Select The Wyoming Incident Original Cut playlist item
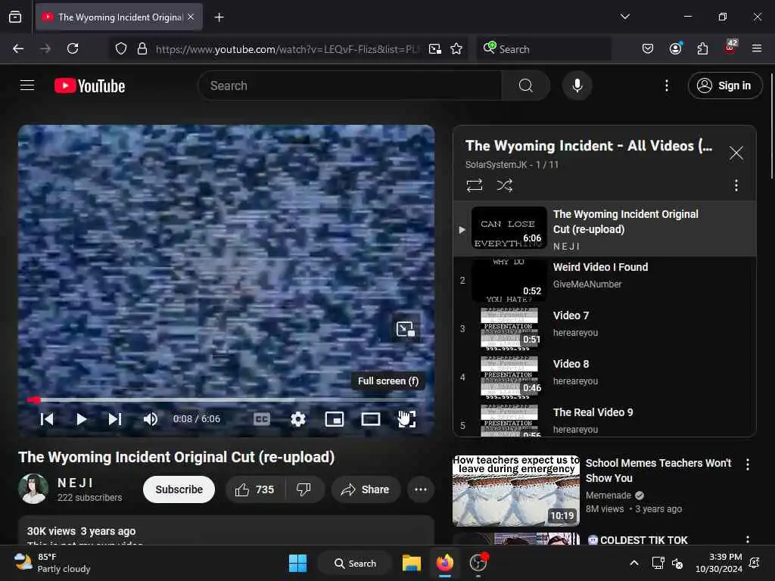 [605, 229]
